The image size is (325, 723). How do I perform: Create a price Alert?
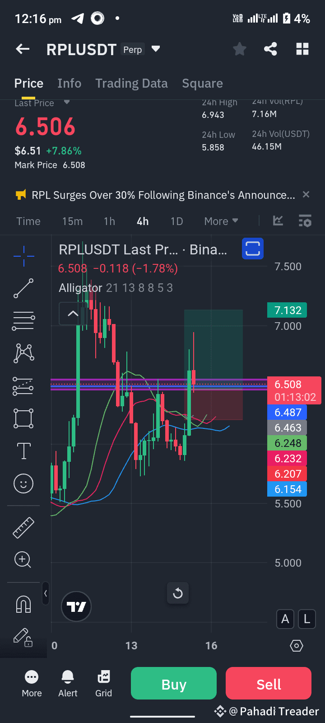click(x=68, y=684)
